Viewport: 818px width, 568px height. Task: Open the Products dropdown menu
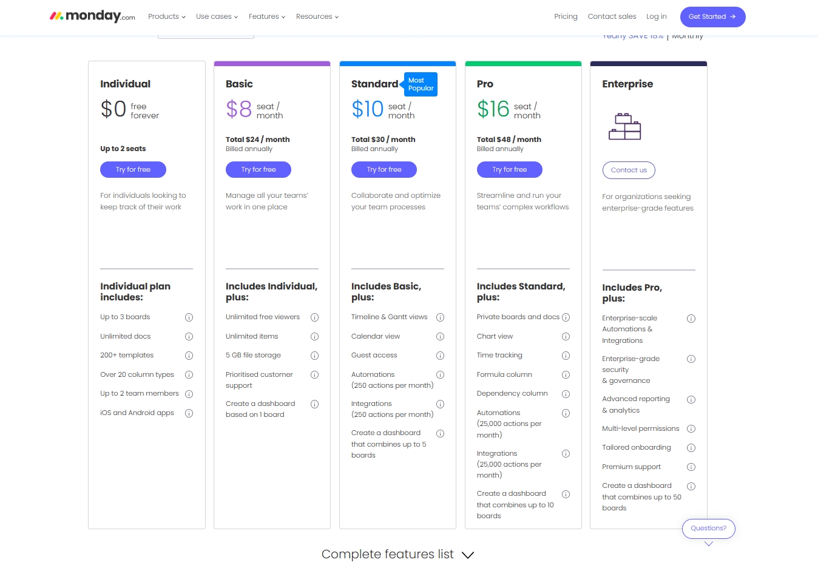point(166,16)
